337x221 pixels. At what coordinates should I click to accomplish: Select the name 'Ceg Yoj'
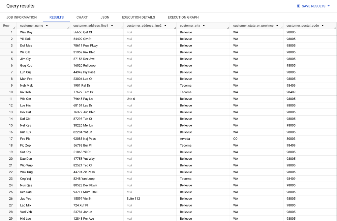click(x=26, y=179)
